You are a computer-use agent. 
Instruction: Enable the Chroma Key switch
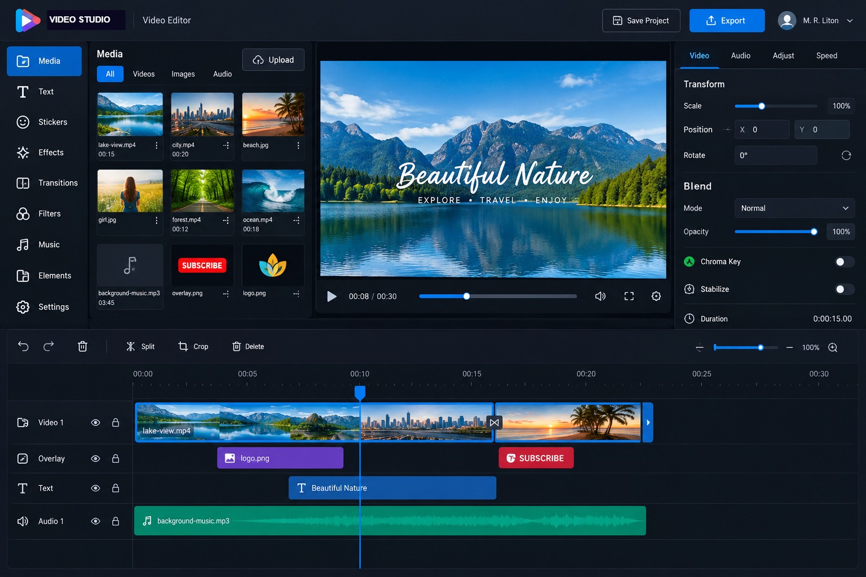pyautogui.click(x=845, y=262)
